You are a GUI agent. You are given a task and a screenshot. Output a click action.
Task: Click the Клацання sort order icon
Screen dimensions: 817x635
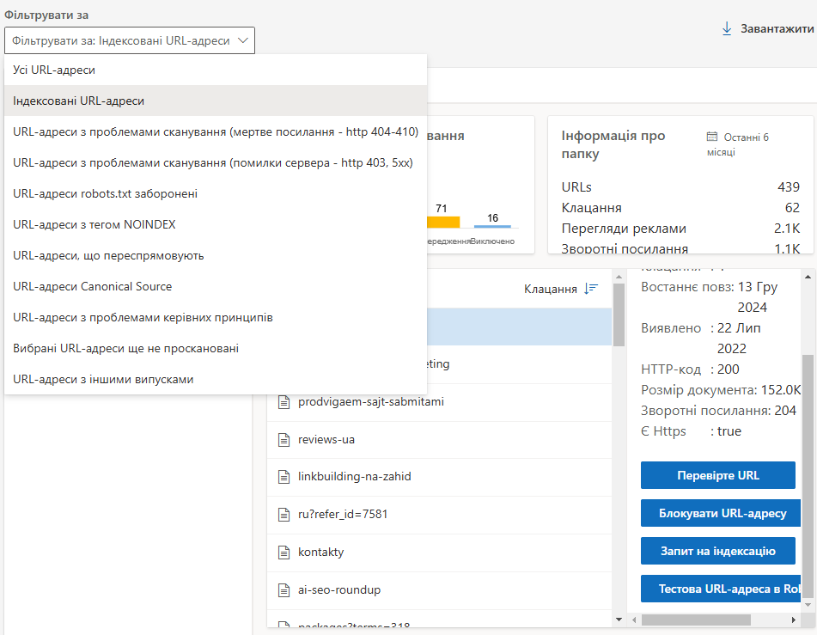[591, 289]
